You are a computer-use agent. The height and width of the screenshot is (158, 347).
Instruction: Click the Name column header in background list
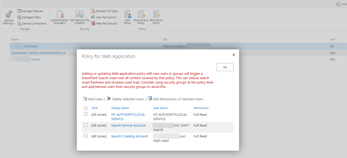click(x=15, y=39)
